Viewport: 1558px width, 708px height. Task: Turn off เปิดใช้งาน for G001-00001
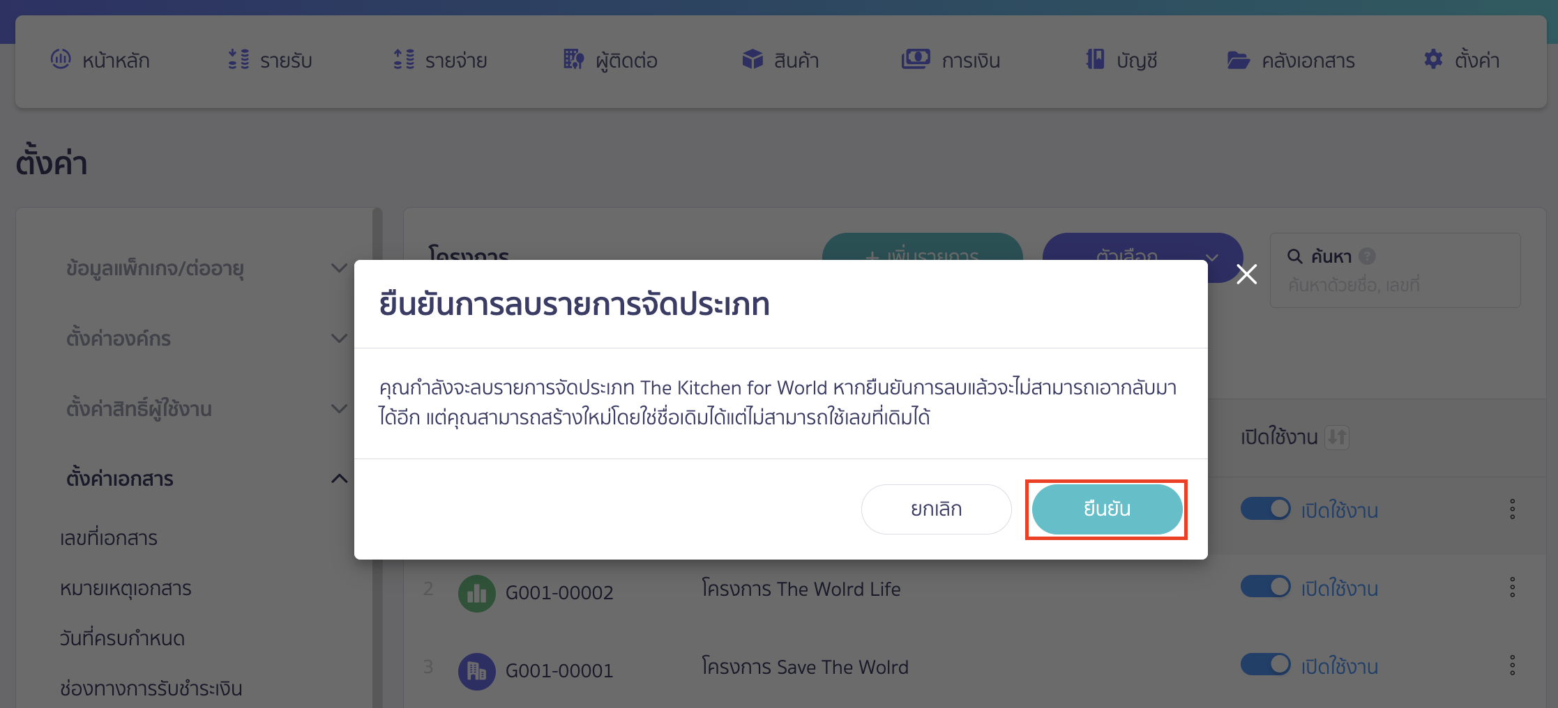[1265, 665]
